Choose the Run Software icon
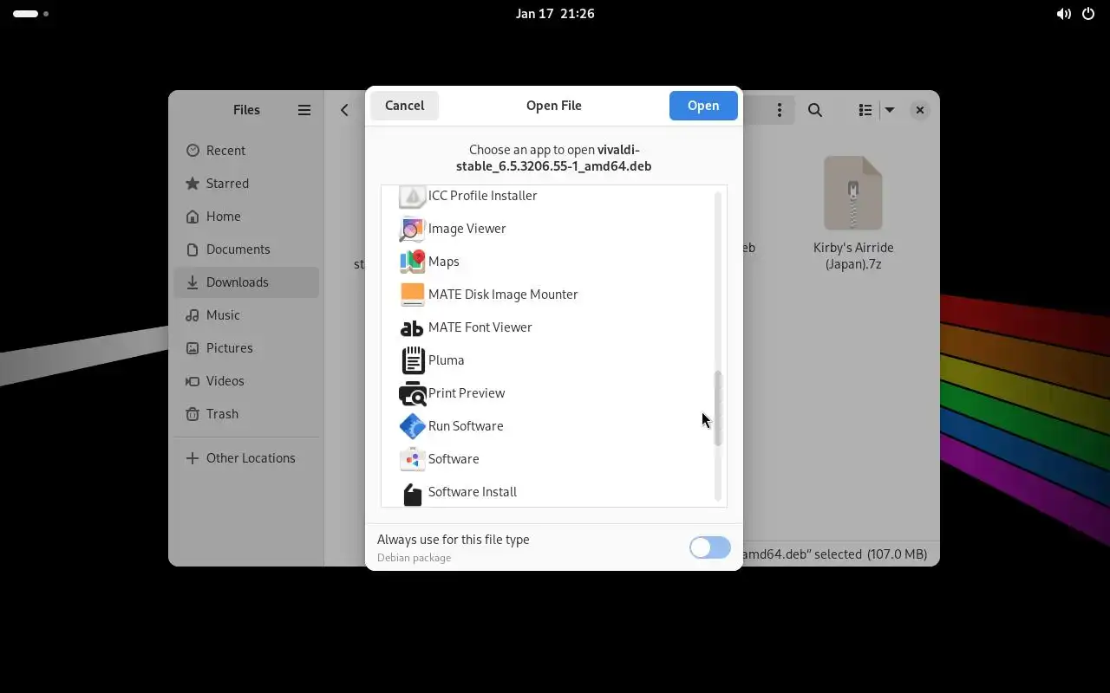The image size is (1110, 693). point(413,426)
